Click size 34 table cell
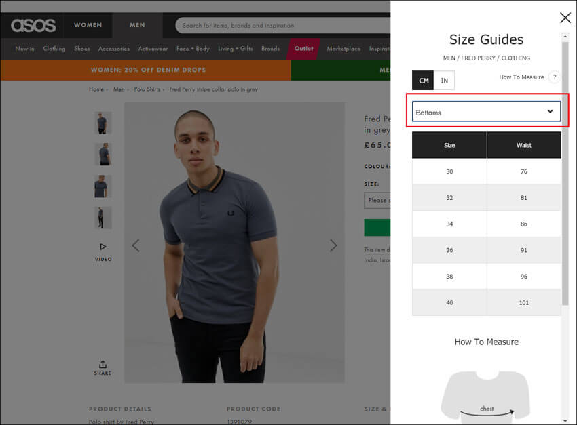 (449, 224)
